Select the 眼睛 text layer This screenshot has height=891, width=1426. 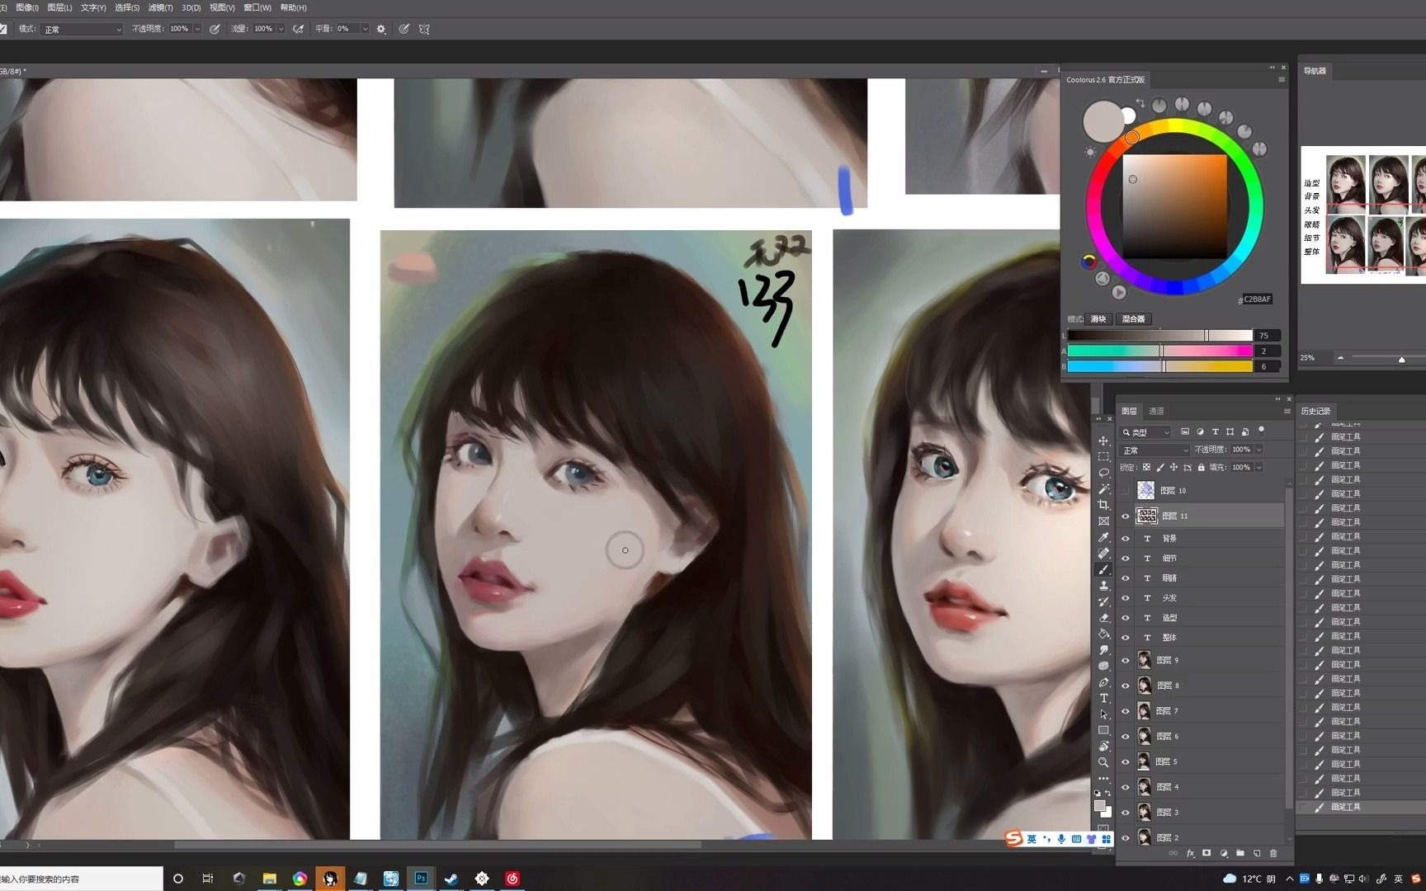pos(1202,578)
